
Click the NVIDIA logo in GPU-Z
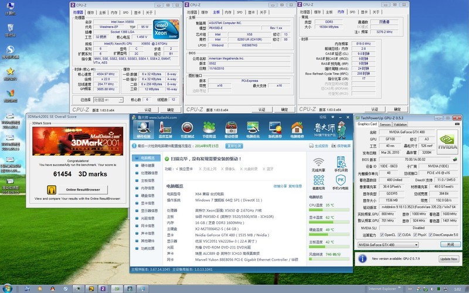point(447,142)
